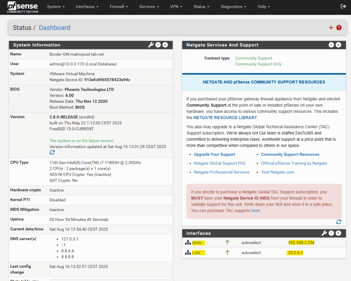The width and height of the screenshot is (351, 281).
Task: Collapse the Interfaces widget panel
Action: 331,233
